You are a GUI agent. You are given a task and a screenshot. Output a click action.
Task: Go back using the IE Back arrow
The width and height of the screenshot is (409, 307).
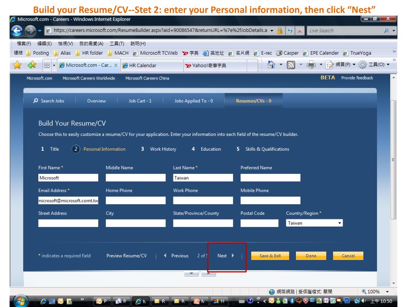coord(17,31)
